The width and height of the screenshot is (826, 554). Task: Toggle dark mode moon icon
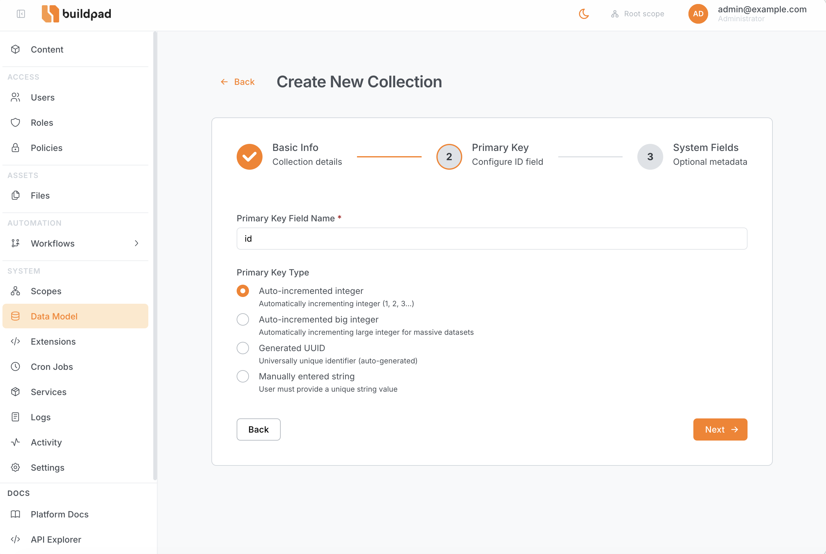pyautogui.click(x=584, y=14)
